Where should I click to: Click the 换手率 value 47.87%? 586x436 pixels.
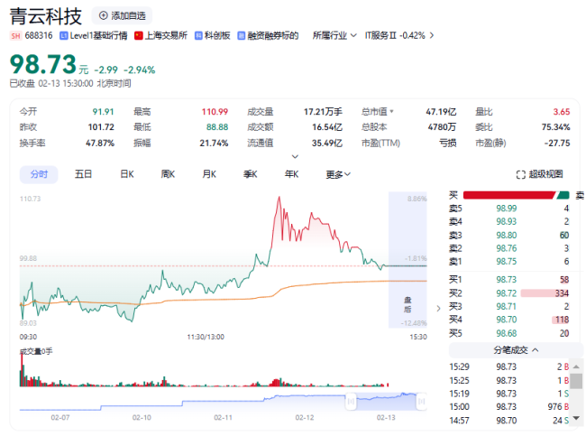pyautogui.click(x=100, y=144)
